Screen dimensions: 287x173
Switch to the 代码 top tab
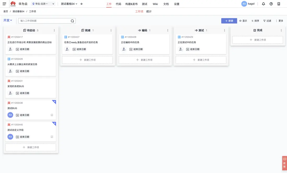click(118, 4)
